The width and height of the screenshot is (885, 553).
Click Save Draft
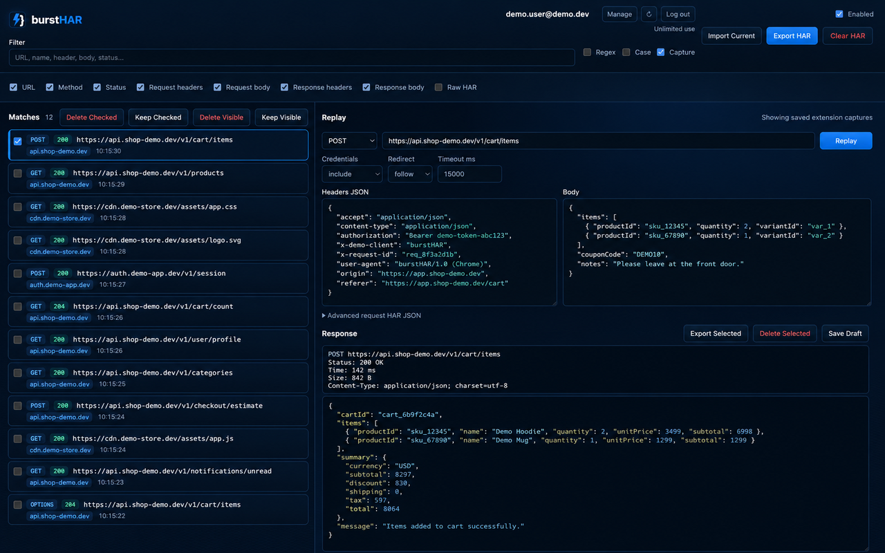(x=845, y=333)
